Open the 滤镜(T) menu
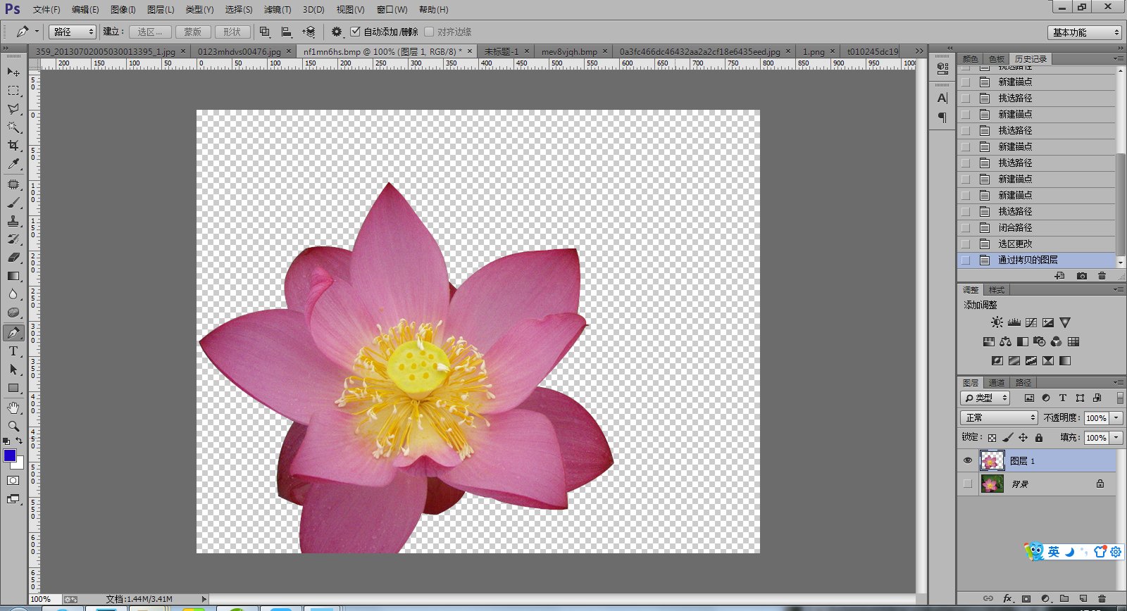This screenshot has height=611, width=1127. 277,10
